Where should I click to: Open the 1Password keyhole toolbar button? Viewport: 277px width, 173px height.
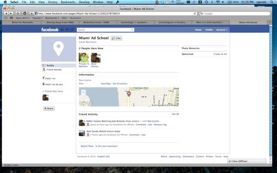click(25, 13)
